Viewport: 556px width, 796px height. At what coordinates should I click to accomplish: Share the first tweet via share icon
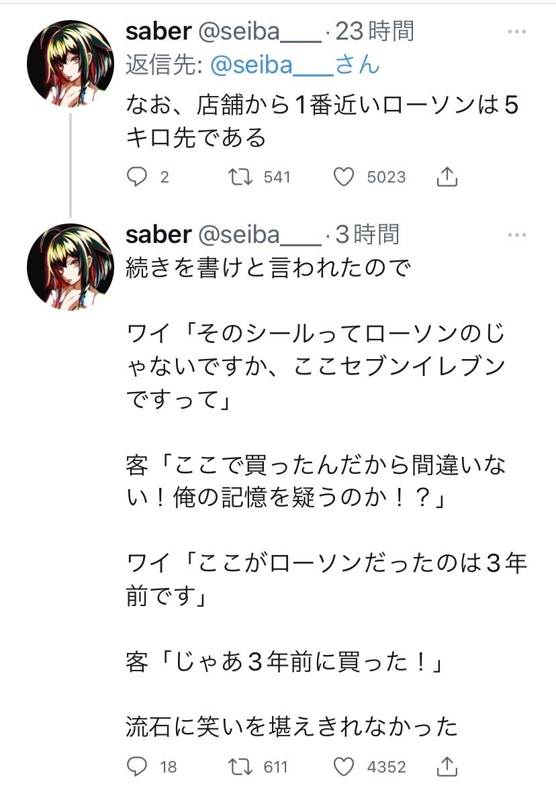pos(447,177)
